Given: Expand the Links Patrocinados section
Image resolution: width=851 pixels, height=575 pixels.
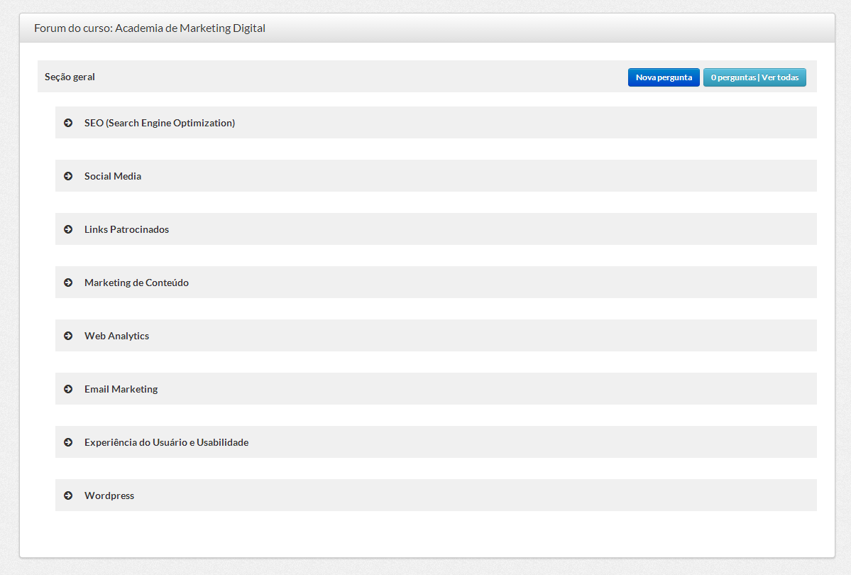Looking at the screenshot, I should 126,229.
